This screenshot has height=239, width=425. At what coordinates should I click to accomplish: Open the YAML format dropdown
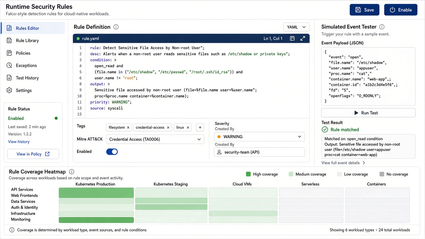[296, 27]
